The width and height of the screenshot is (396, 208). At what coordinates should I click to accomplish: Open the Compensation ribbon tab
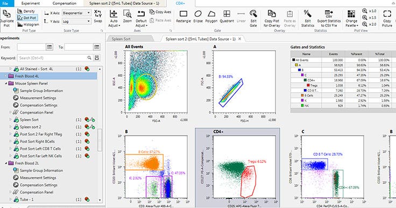click(65, 3)
